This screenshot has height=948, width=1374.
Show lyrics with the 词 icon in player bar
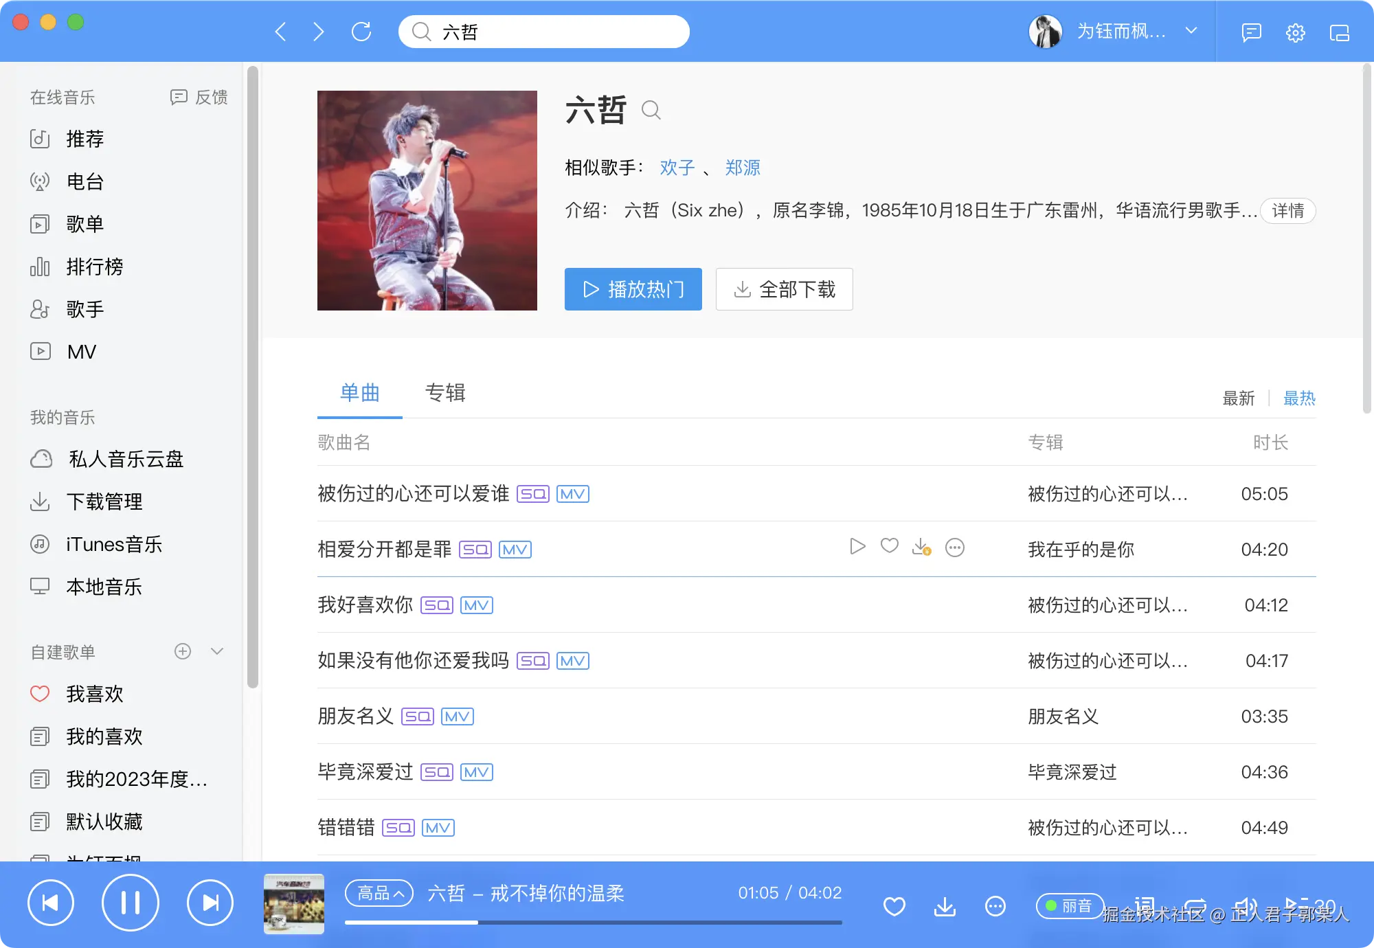coord(1146,905)
